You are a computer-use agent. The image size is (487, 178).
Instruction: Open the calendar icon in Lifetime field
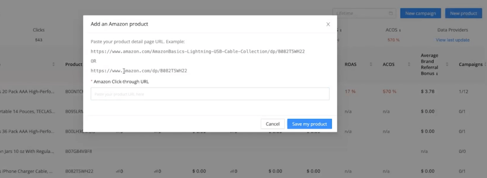(391, 13)
